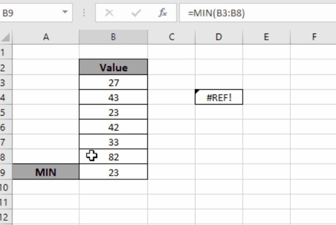The image size is (336, 225).
Task: Select column B header
Action: click(113, 37)
